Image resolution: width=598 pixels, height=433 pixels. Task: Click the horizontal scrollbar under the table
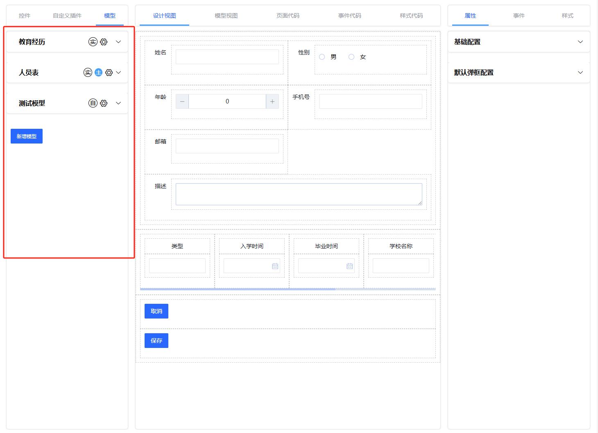click(238, 289)
